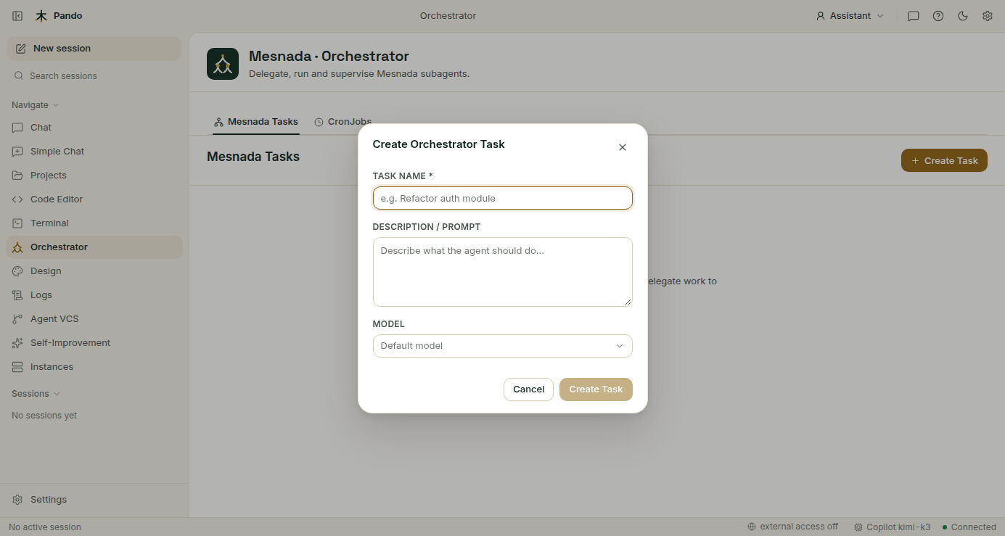Click the Logs scroll icon

click(17, 295)
